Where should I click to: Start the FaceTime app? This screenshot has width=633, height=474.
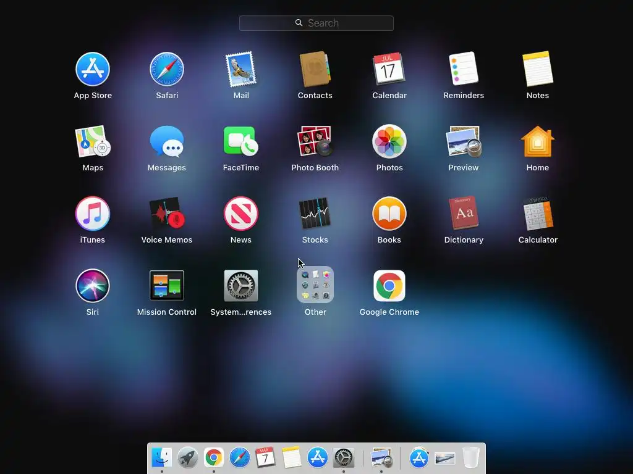(241, 141)
